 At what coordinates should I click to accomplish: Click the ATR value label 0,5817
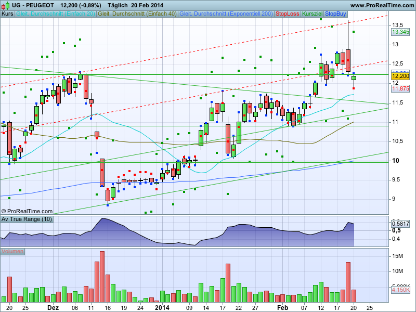[x=400, y=224]
